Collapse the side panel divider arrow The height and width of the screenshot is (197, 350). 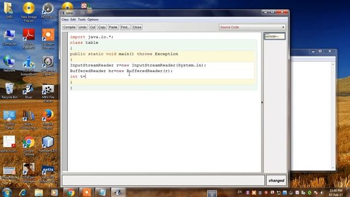click(262, 102)
